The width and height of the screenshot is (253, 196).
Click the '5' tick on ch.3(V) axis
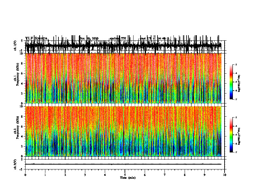(x=22, y=159)
